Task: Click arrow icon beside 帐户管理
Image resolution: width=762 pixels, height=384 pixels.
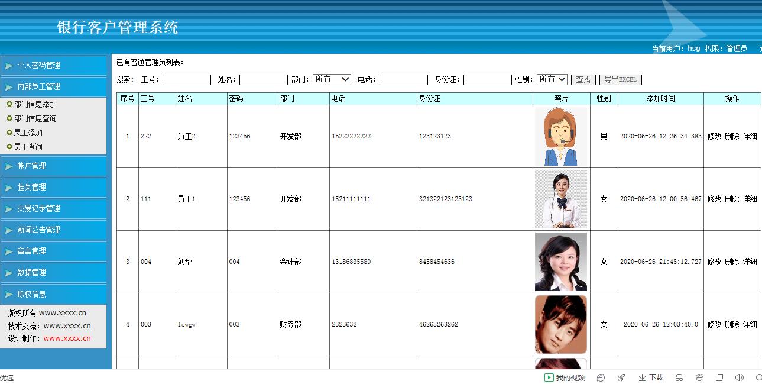Action: pyautogui.click(x=9, y=166)
